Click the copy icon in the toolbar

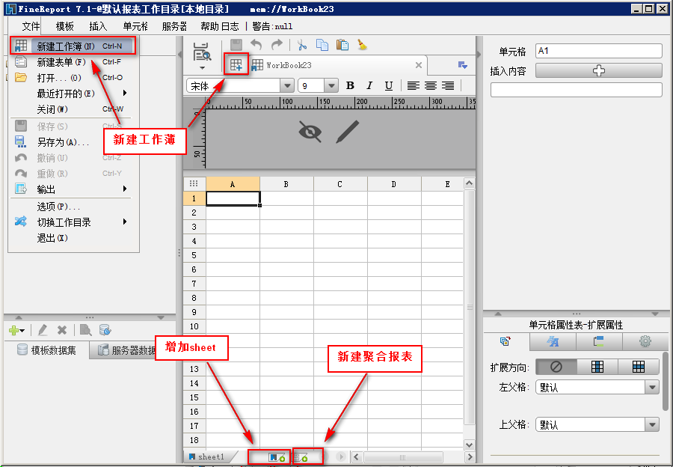(322, 45)
